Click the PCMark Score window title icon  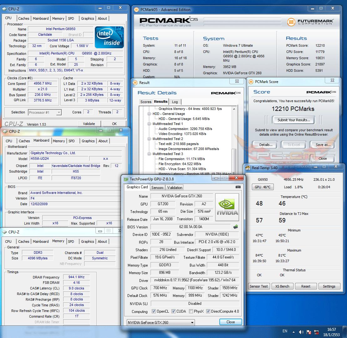click(x=251, y=82)
